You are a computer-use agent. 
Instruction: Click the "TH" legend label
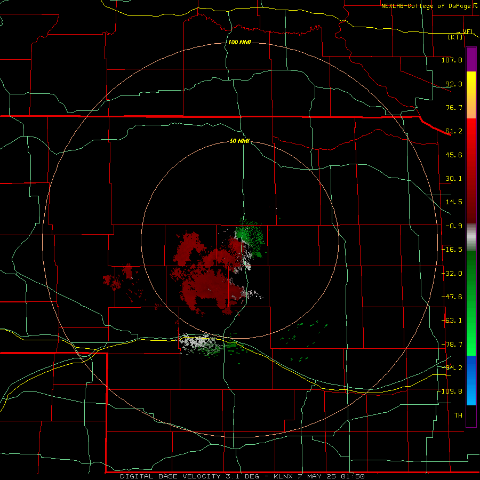[x=458, y=415]
